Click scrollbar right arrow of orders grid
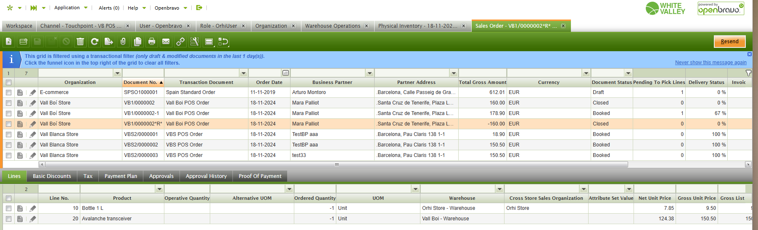Screen dimensions: 758x230 click(748, 165)
